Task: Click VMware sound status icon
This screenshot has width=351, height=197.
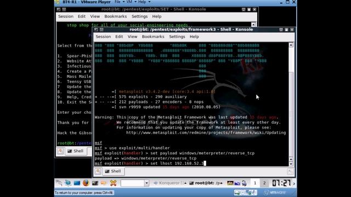Action: point(253,192)
